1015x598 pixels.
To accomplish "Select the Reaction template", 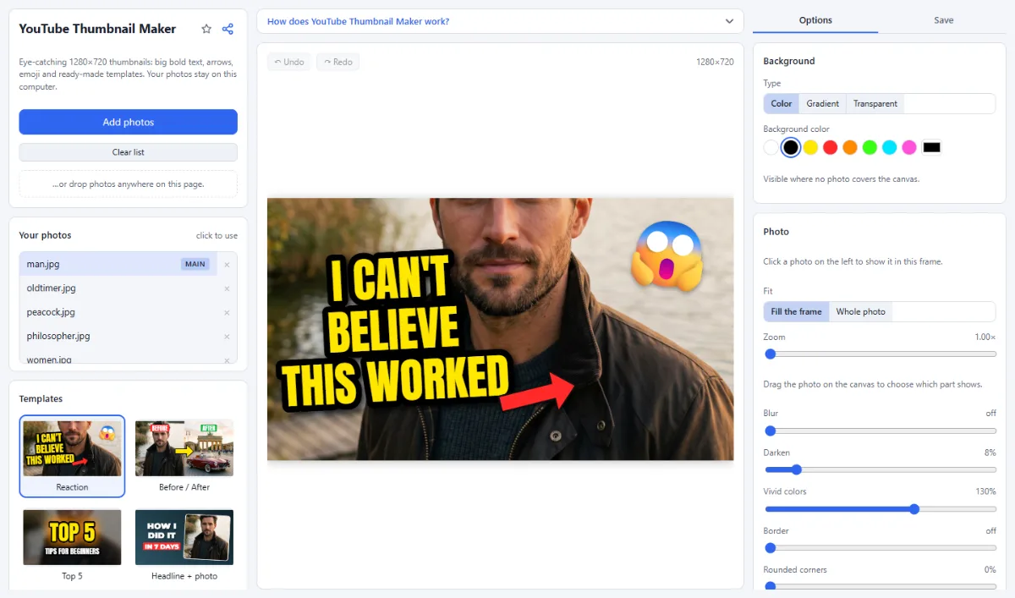I will pos(72,456).
